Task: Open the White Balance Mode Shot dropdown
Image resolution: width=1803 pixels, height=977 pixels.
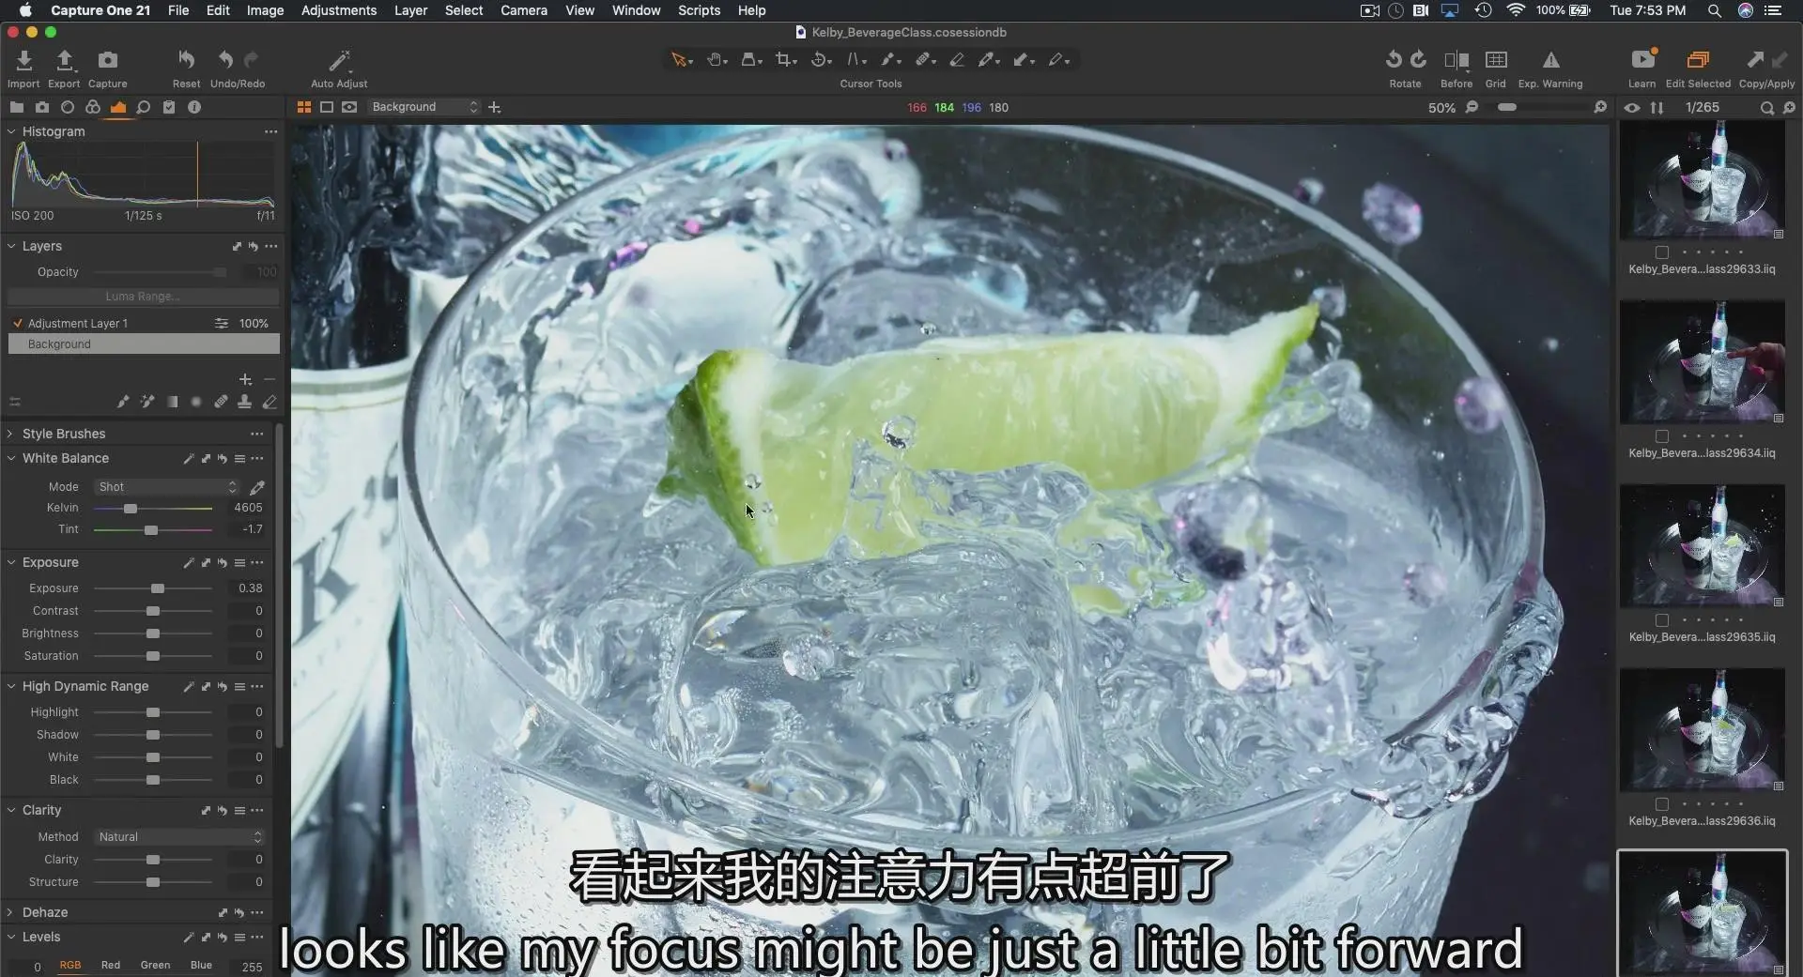Action: coord(167,487)
